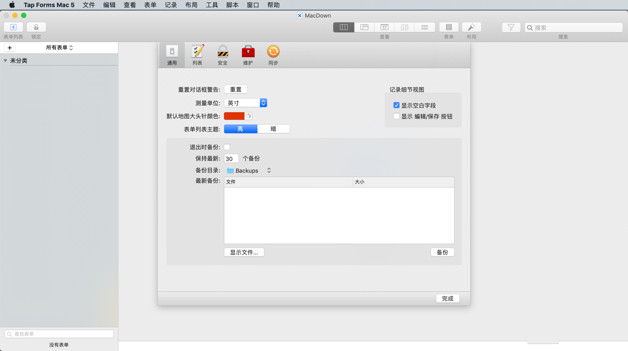Screen dimensions: 628x351
Task: Open the 维护 maintenance toolbox tab
Action: pyautogui.click(x=248, y=55)
